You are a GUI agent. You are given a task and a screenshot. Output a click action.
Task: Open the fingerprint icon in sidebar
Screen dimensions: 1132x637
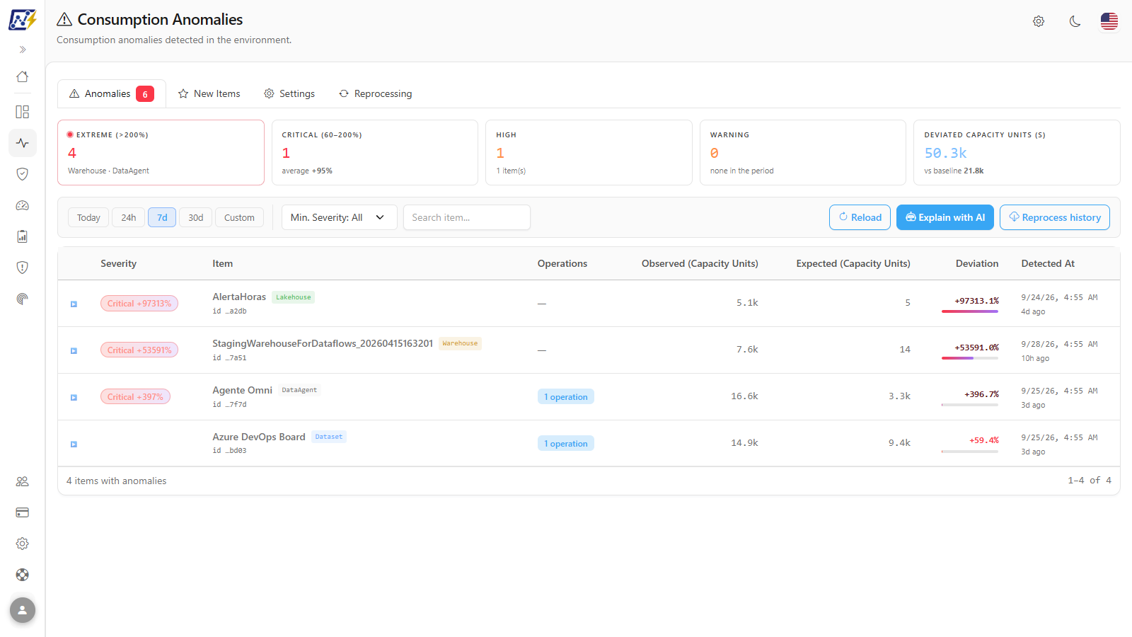23,299
